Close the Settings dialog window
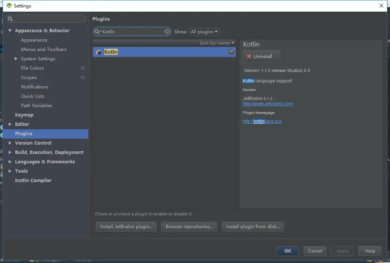Screen dimensions: 390x263 381,6
